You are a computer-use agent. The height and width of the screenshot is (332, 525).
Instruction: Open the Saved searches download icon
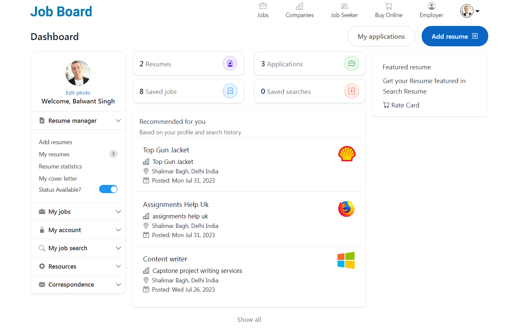[351, 91]
